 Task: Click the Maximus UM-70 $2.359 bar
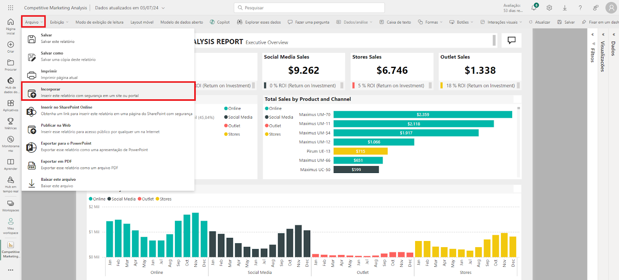422,115
